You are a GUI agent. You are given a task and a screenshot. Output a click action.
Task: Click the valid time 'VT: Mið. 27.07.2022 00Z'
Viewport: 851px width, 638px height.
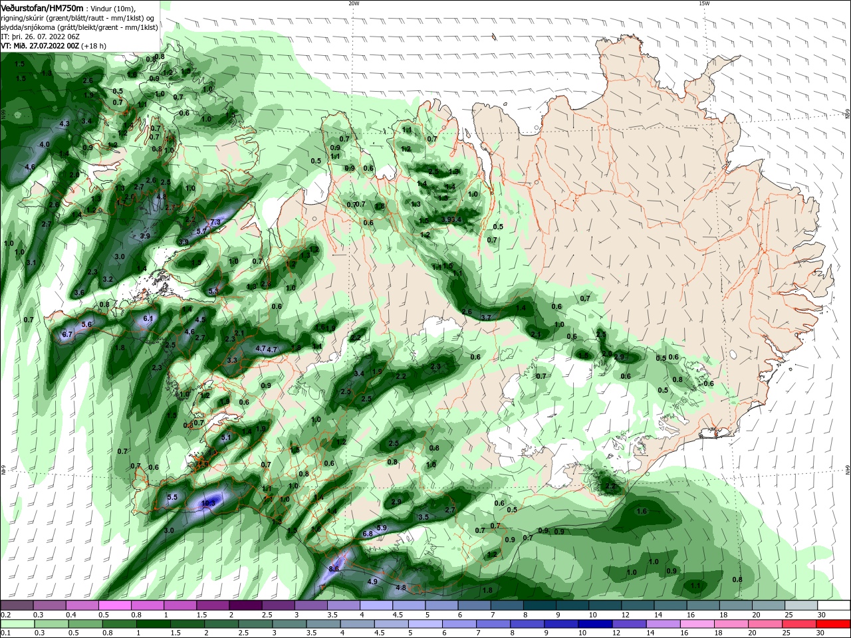pyautogui.click(x=40, y=47)
